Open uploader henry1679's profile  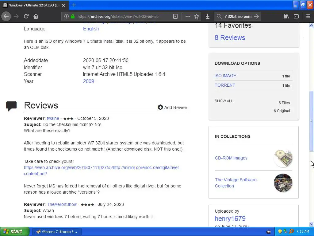[230, 218]
